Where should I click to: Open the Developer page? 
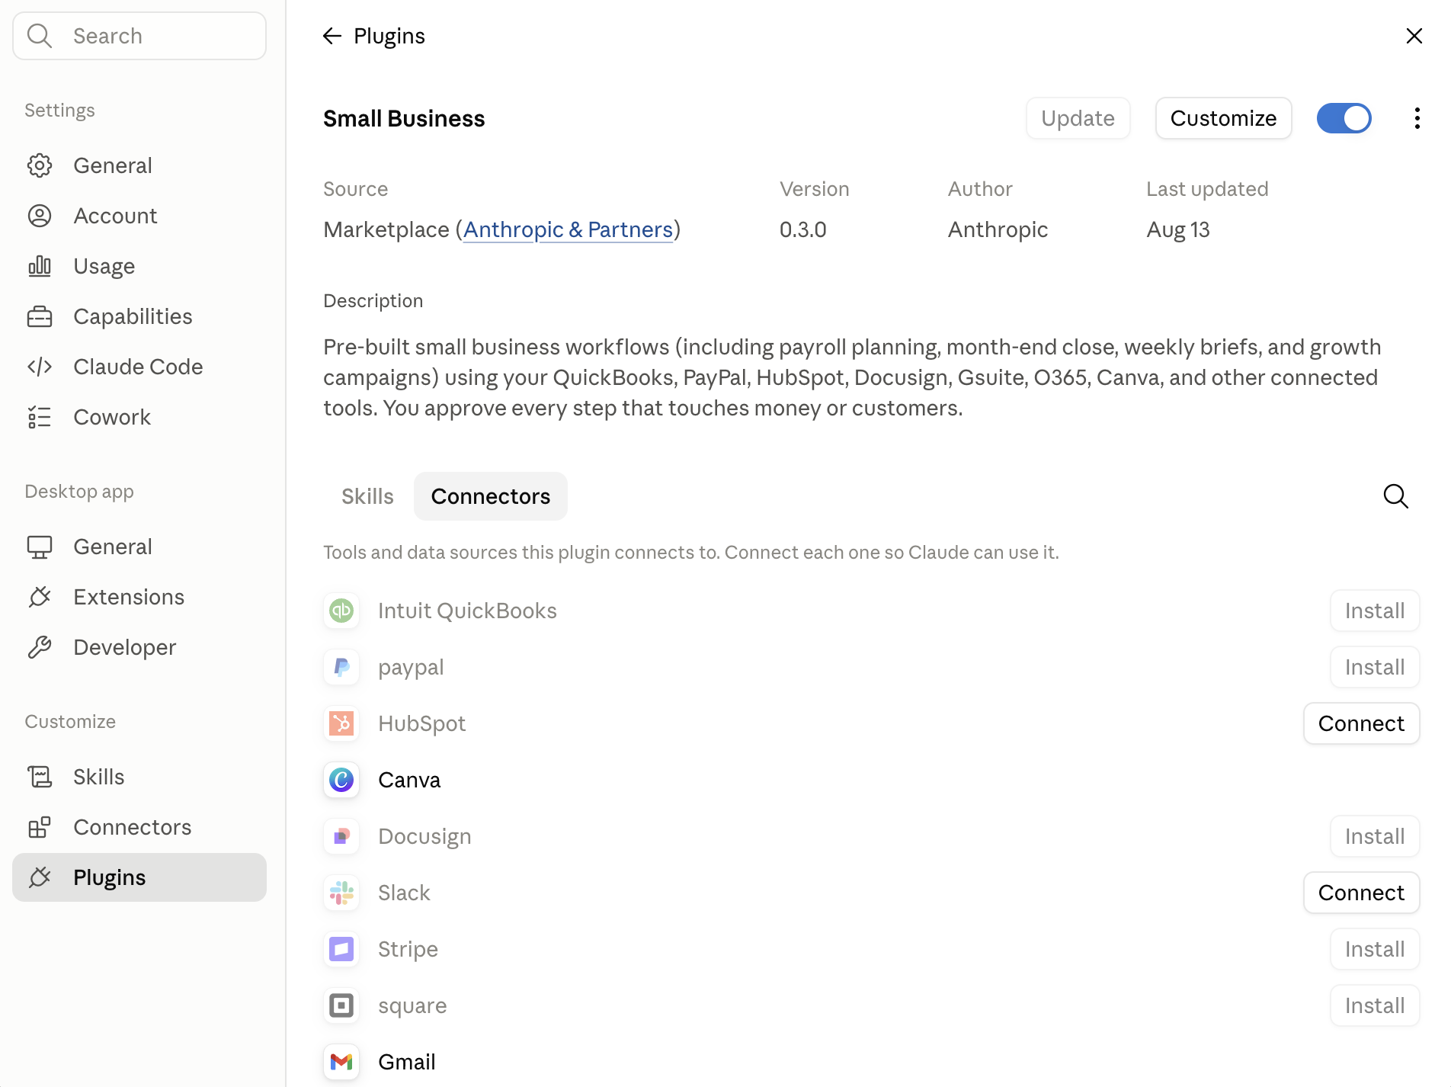pyautogui.click(x=139, y=647)
